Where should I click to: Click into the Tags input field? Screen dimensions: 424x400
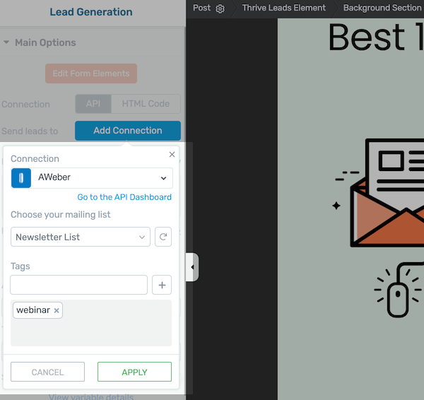[78, 285]
